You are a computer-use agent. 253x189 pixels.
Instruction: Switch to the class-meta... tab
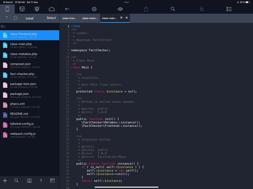point(90,18)
